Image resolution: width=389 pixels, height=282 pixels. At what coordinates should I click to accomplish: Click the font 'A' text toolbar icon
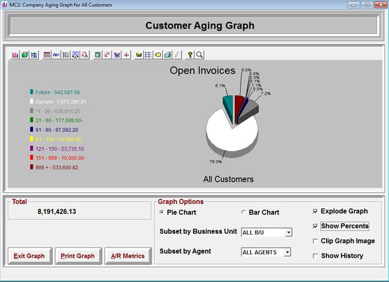(85, 55)
